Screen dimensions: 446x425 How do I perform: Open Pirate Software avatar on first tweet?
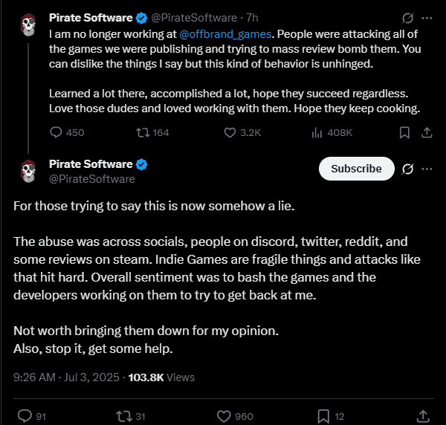click(x=28, y=25)
